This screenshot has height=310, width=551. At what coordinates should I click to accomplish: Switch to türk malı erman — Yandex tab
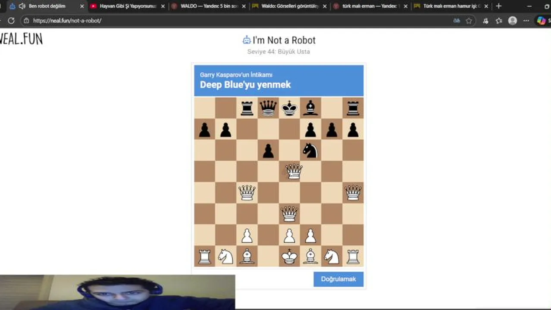371,6
